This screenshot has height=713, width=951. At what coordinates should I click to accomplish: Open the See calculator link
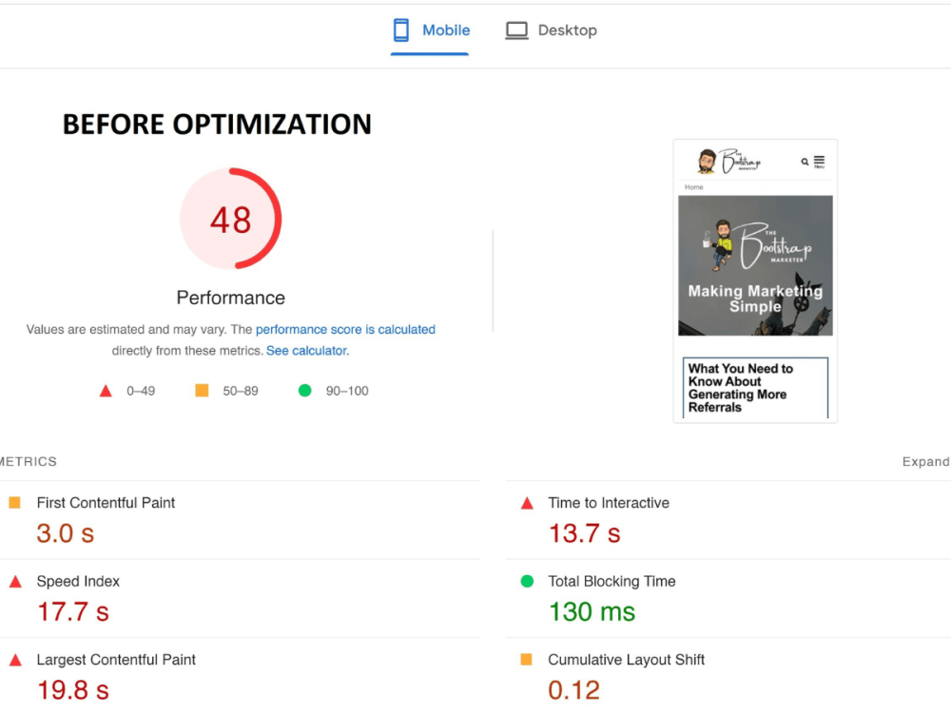[307, 351]
